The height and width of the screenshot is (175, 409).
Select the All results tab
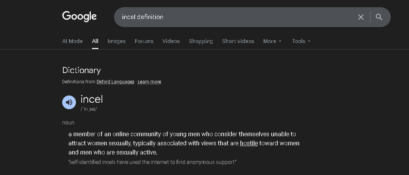[95, 41]
